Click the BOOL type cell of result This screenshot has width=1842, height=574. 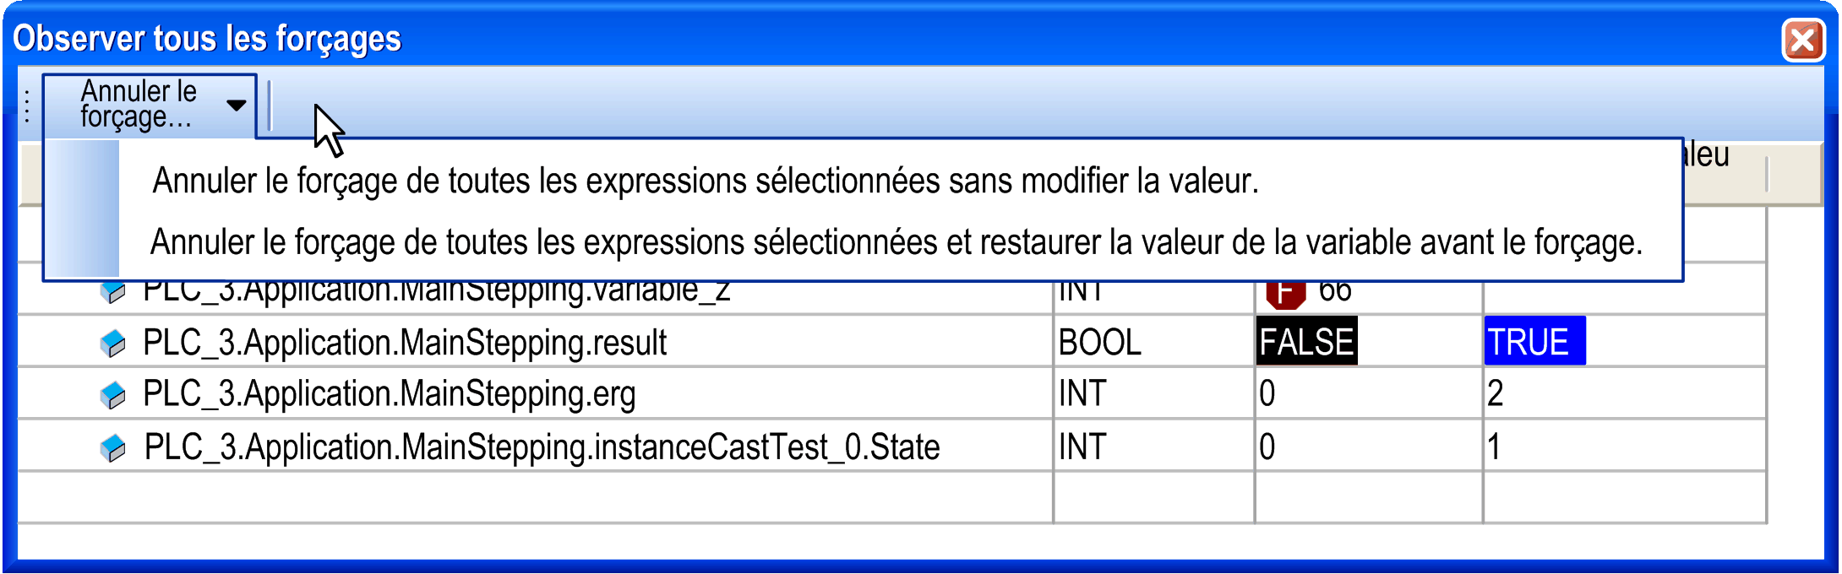pos(1100,343)
